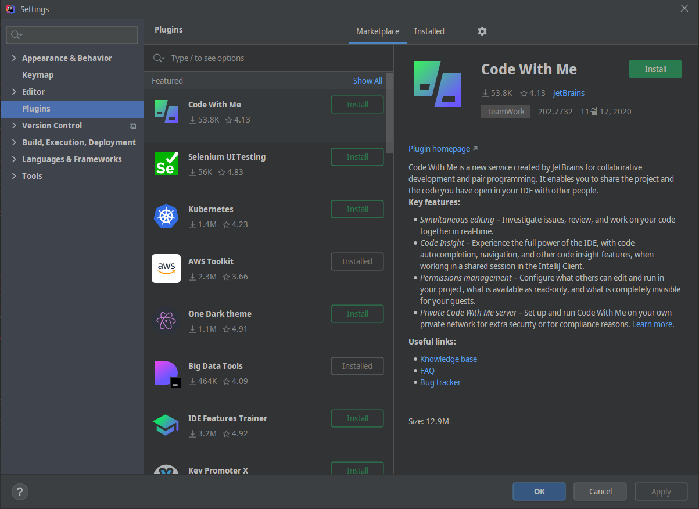
Task: Click the Kubernetes plugin icon
Action: [x=166, y=216]
